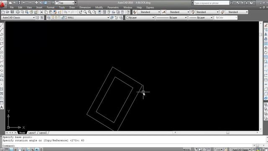268x151 pixels.
Task: Select the Arc tool in Draw toolbar
Action: pyautogui.click(x=2, y=48)
